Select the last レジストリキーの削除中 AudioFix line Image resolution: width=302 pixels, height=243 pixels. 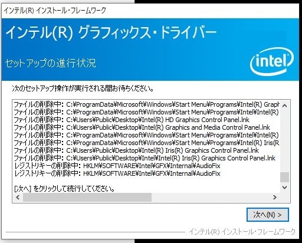pyautogui.click(x=117, y=173)
